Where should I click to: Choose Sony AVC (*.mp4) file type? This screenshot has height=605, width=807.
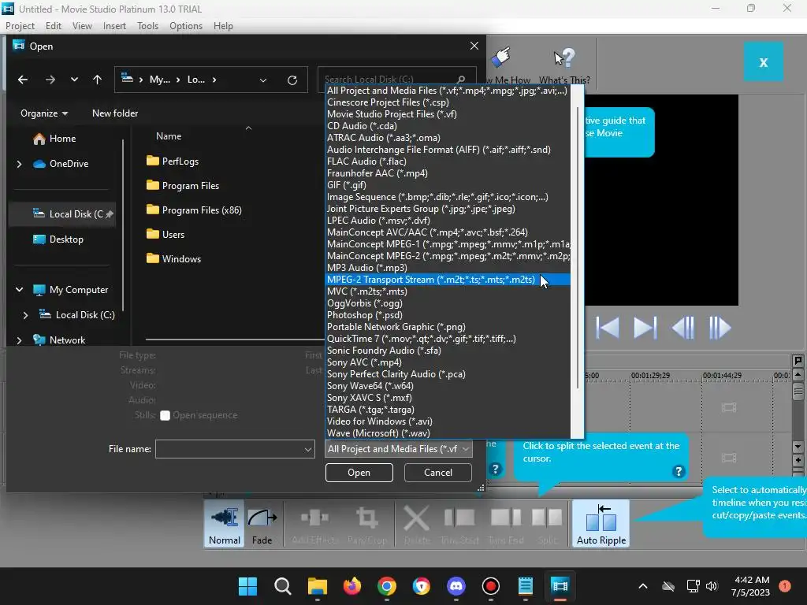(448, 362)
